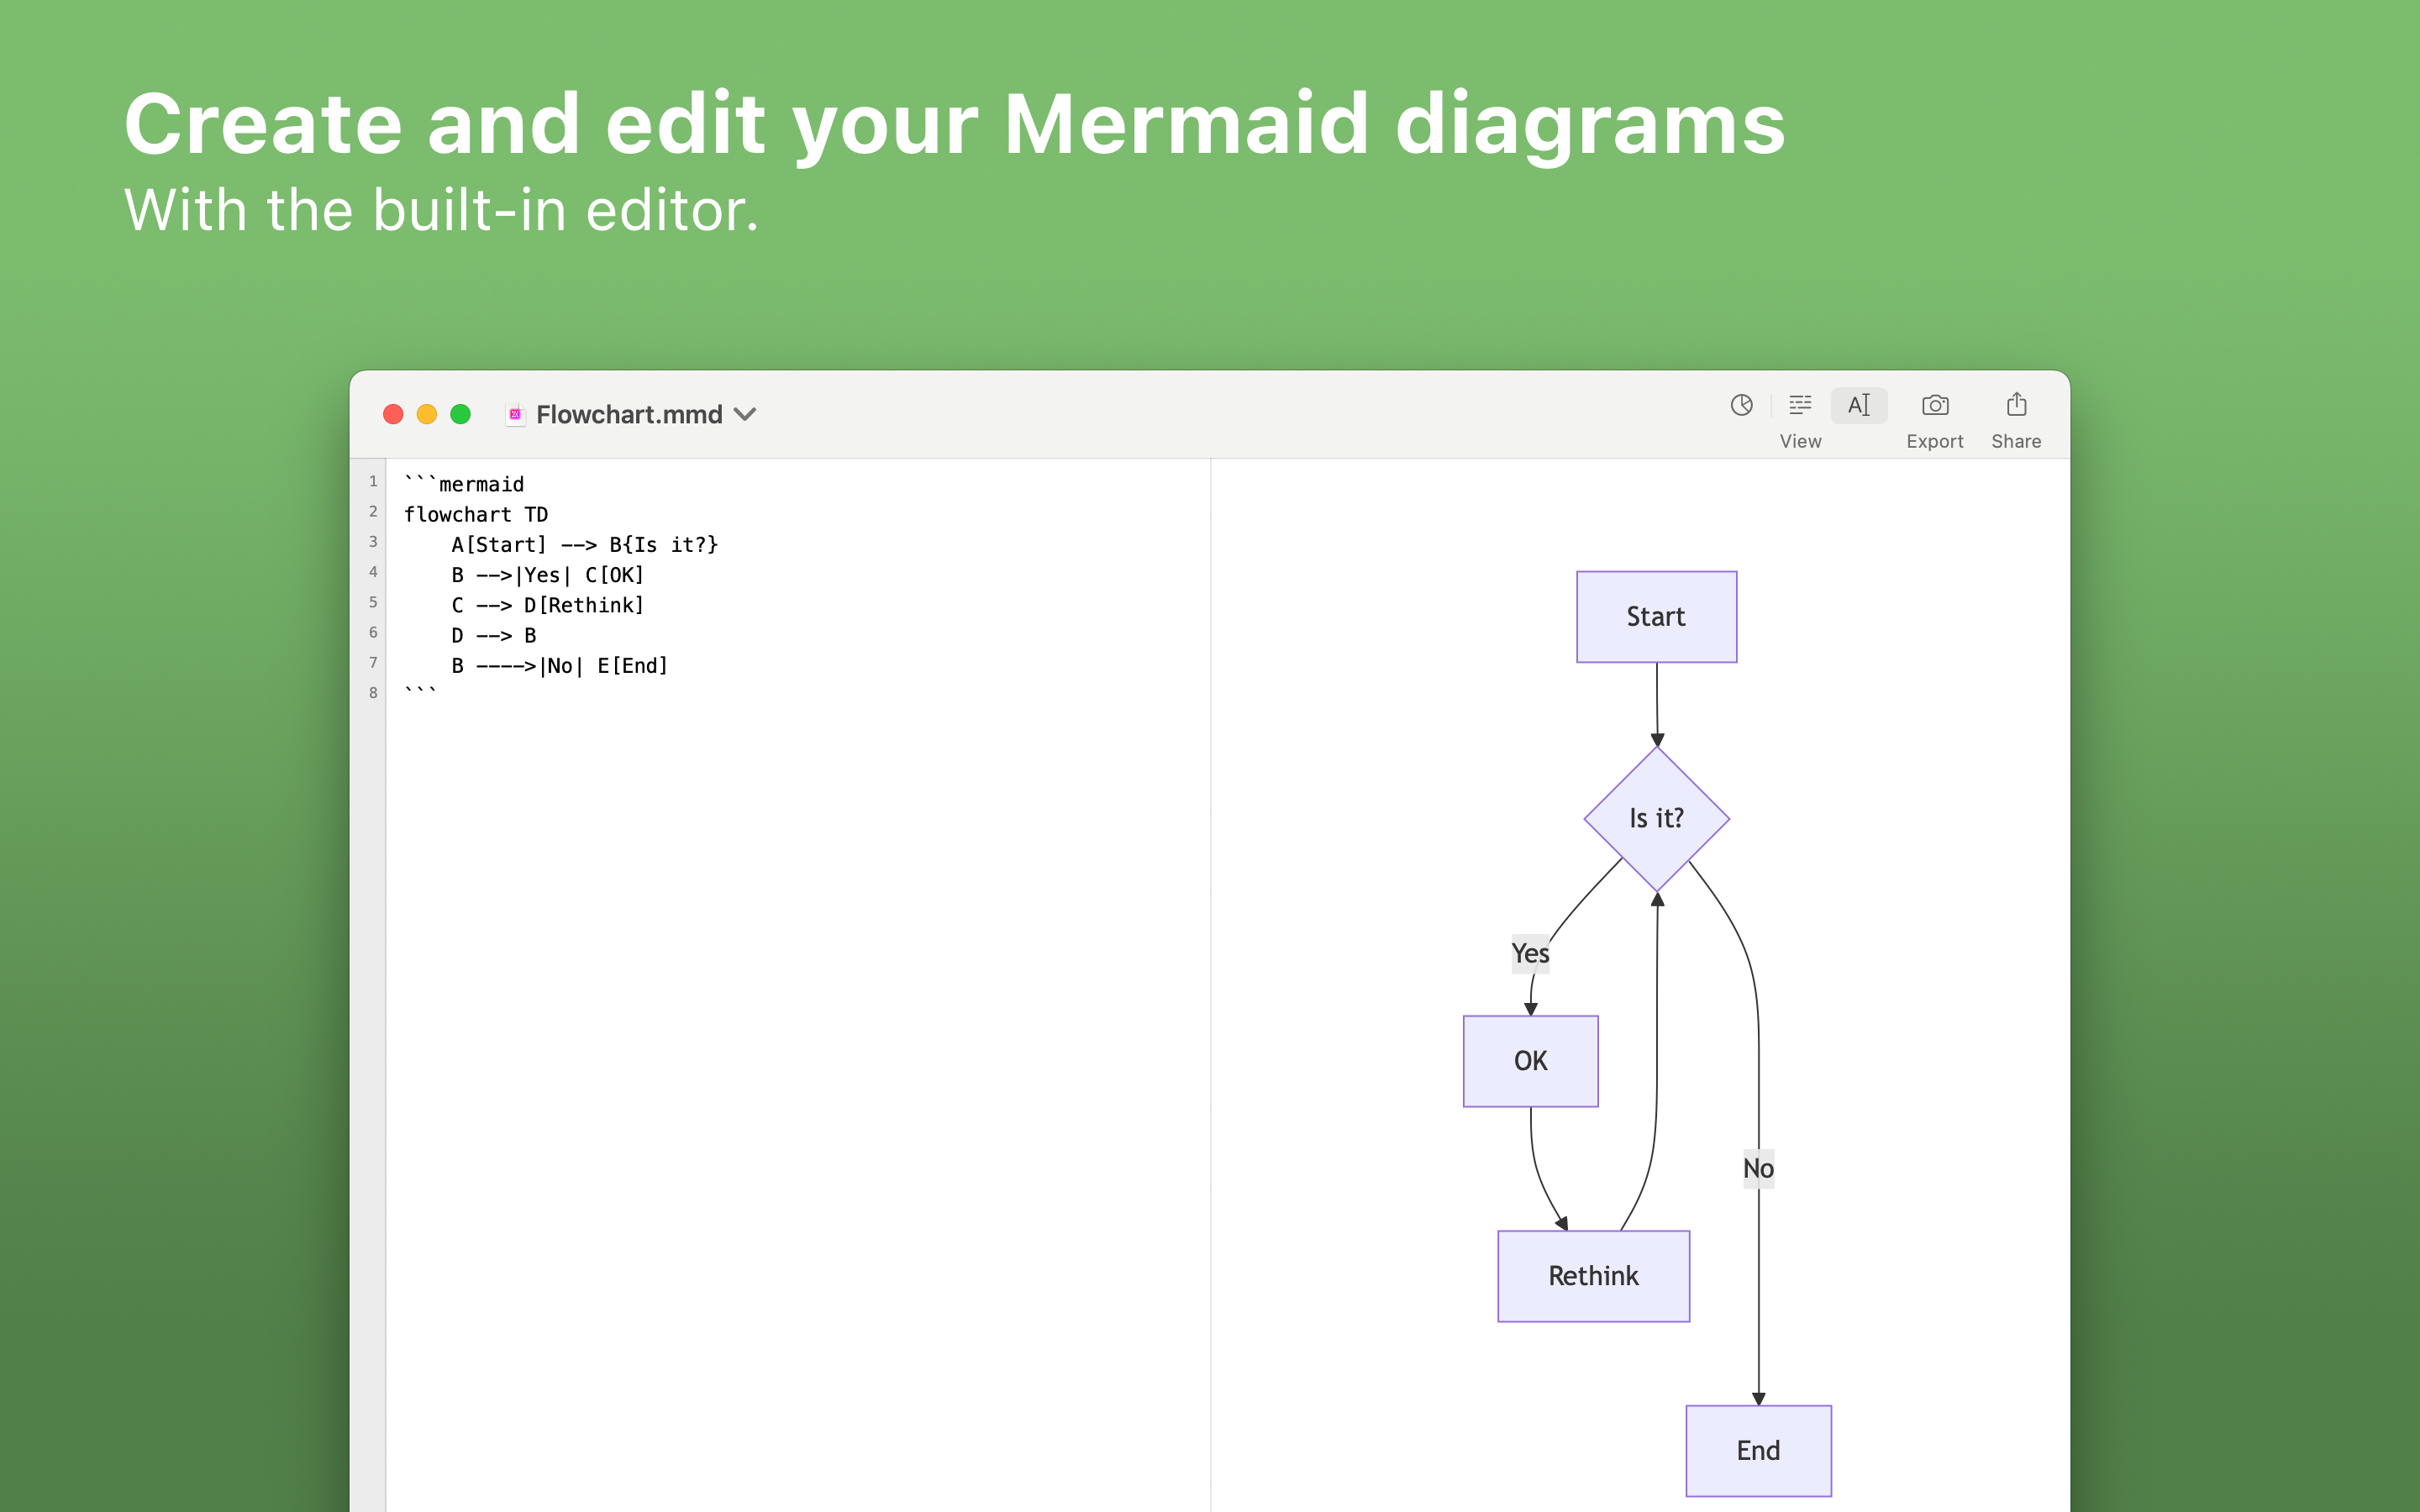Click the OK node in the diagram
This screenshot has height=1512, width=2420.
point(1530,1061)
